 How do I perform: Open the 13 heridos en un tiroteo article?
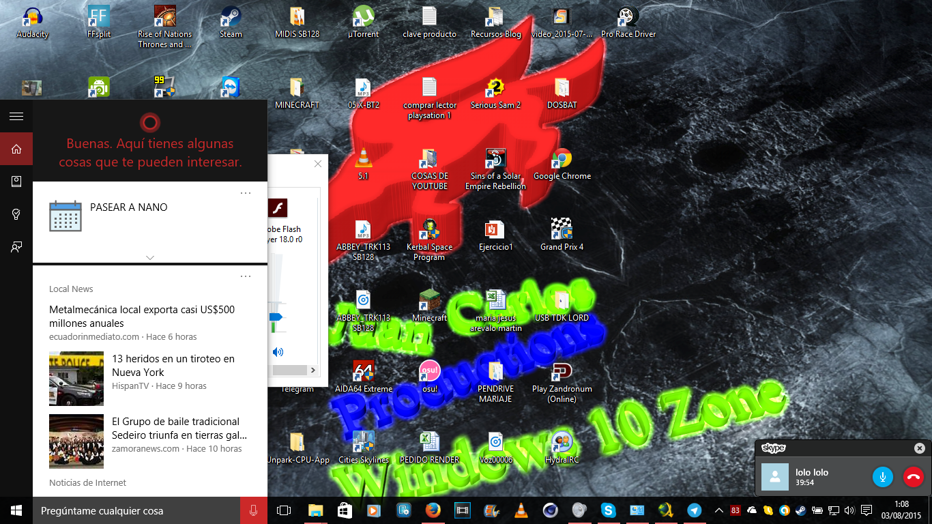(x=173, y=366)
